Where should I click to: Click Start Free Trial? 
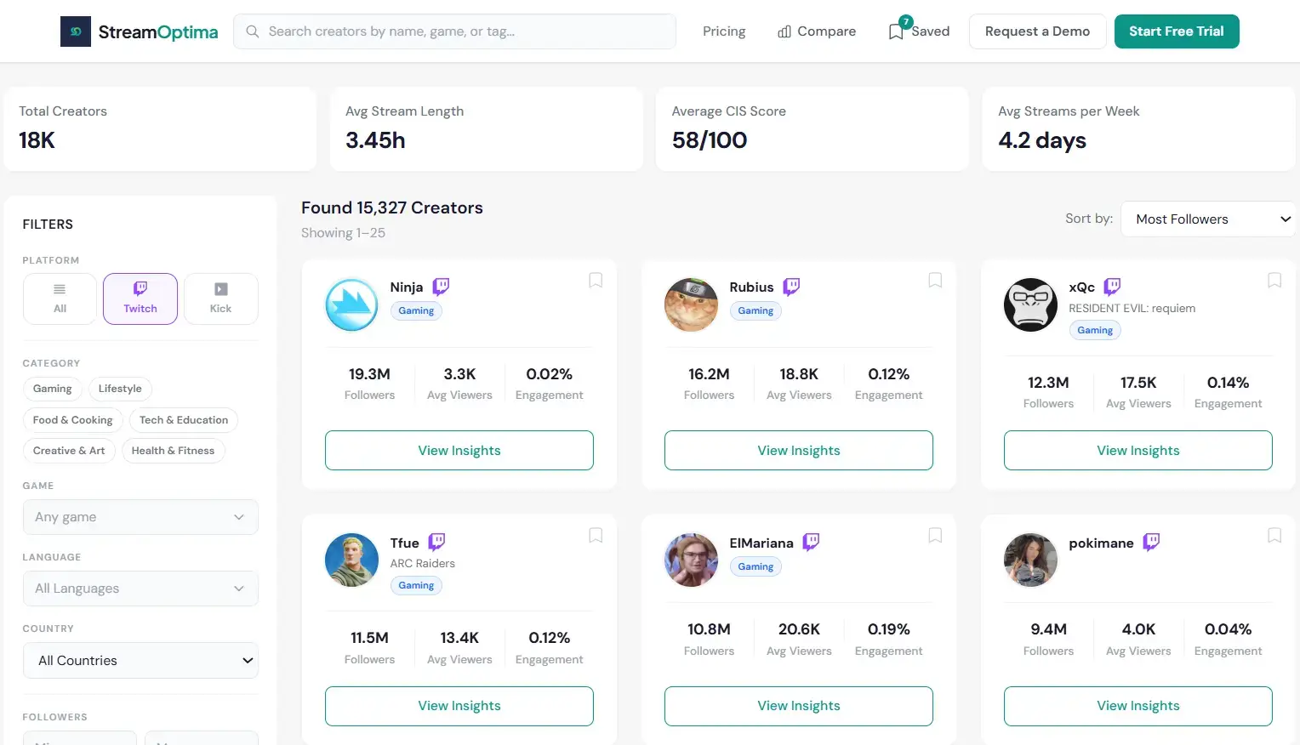coord(1177,31)
